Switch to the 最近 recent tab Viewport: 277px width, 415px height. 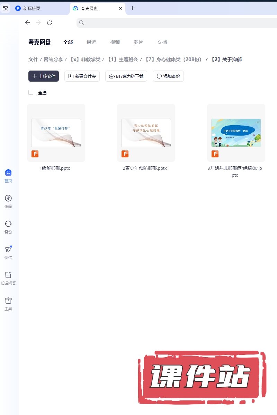coord(91,42)
